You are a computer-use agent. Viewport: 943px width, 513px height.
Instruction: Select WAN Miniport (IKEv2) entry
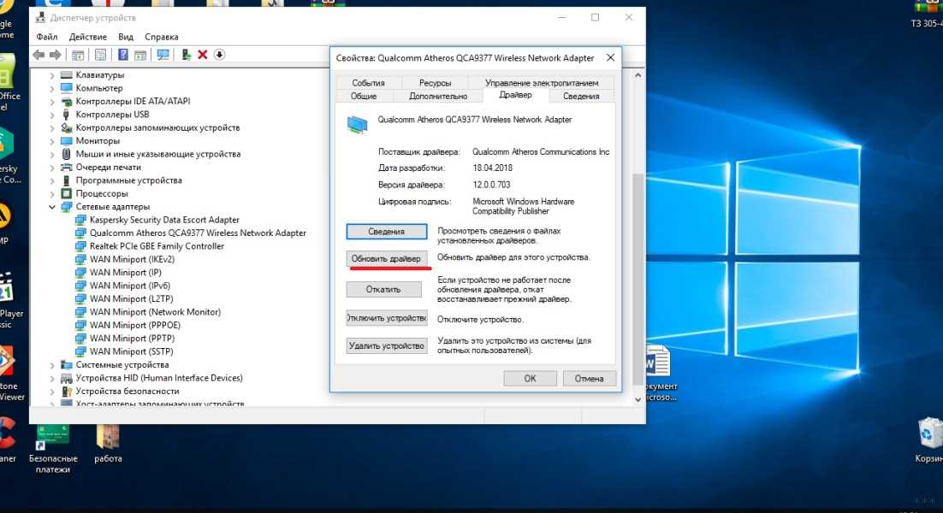pos(132,260)
